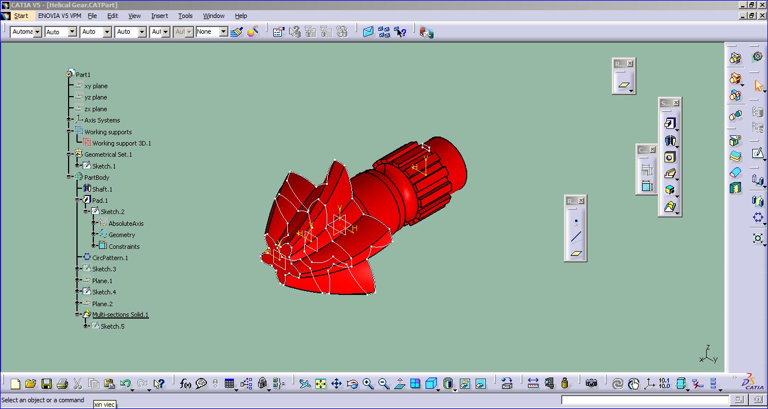This screenshot has width=768, height=409.
Task: Open the Insert menu
Action: tap(160, 16)
